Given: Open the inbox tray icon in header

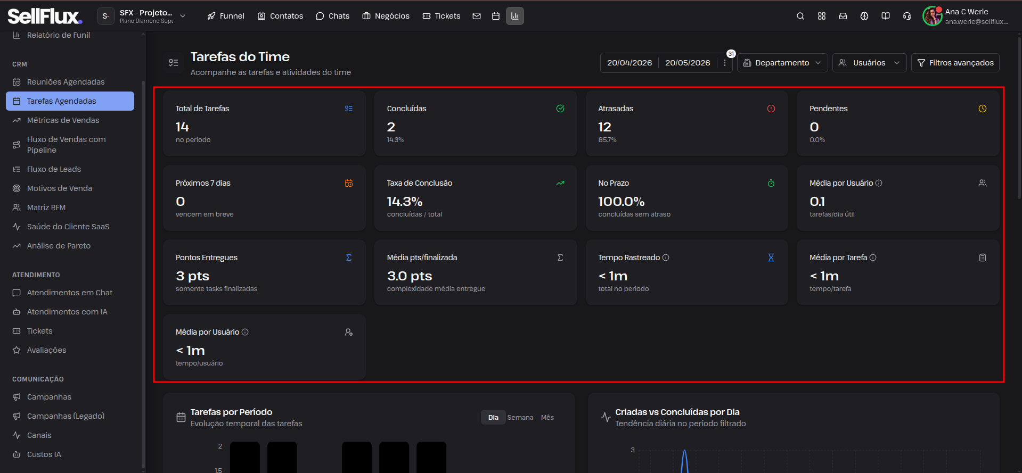Looking at the screenshot, I should (843, 16).
